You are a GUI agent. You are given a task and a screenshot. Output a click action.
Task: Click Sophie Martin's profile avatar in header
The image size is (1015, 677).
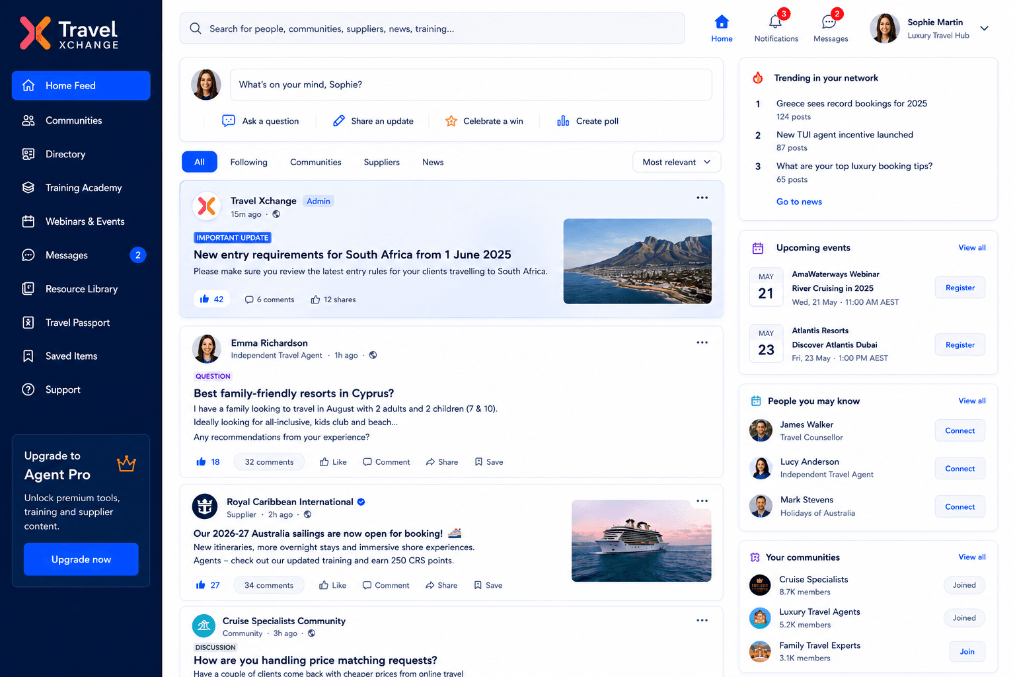(885, 28)
